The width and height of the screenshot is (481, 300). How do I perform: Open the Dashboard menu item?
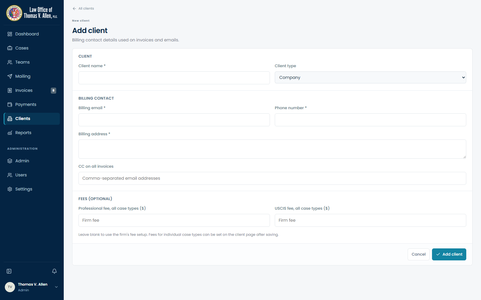[x=32, y=34]
